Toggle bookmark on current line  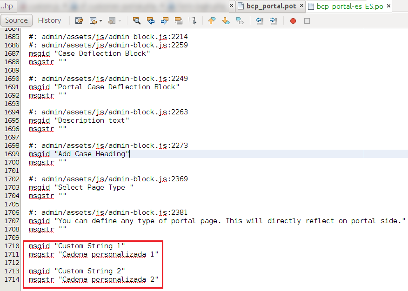click(240, 20)
